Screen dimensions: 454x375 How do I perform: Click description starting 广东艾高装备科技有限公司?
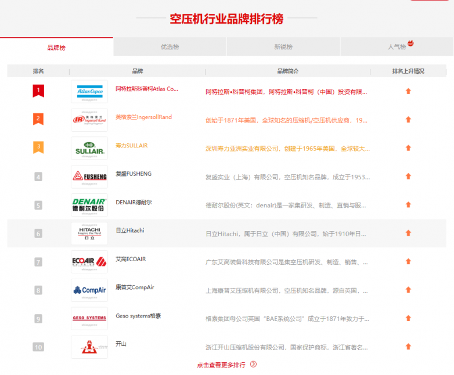pyautogui.click(x=287, y=262)
